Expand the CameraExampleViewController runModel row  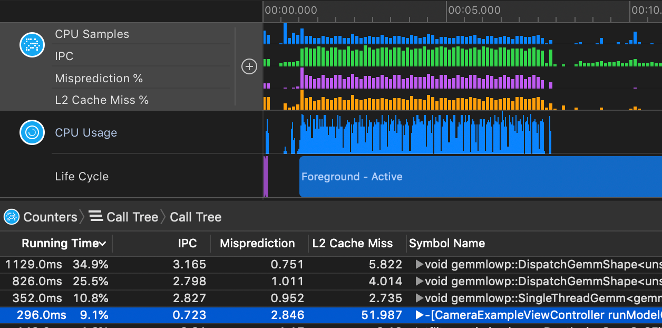(420, 315)
